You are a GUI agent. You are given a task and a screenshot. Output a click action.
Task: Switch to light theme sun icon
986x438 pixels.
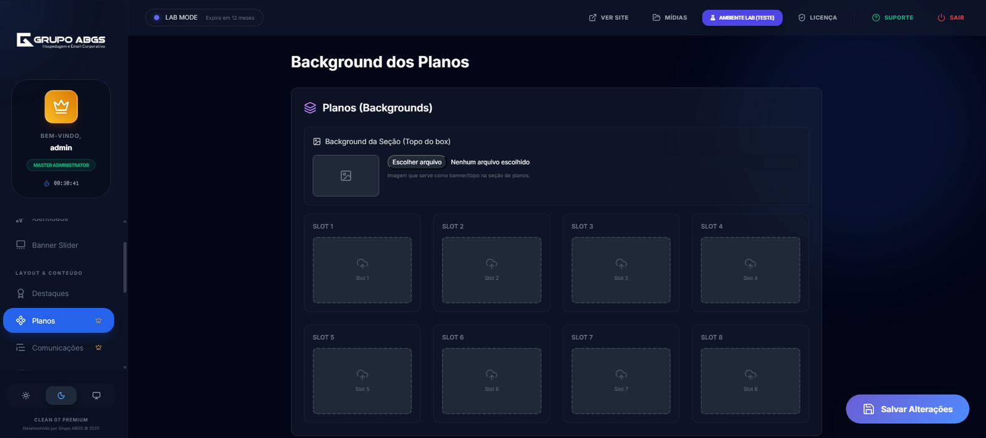coord(26,395)
